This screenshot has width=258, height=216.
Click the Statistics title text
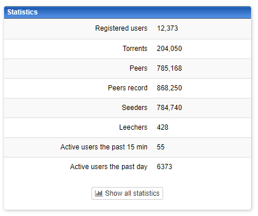(23, 12)
